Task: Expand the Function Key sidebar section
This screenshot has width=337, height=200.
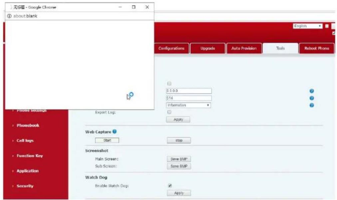Action: (30, 155)
